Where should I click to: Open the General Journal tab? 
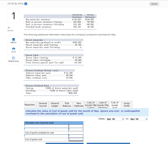point(43,104)
